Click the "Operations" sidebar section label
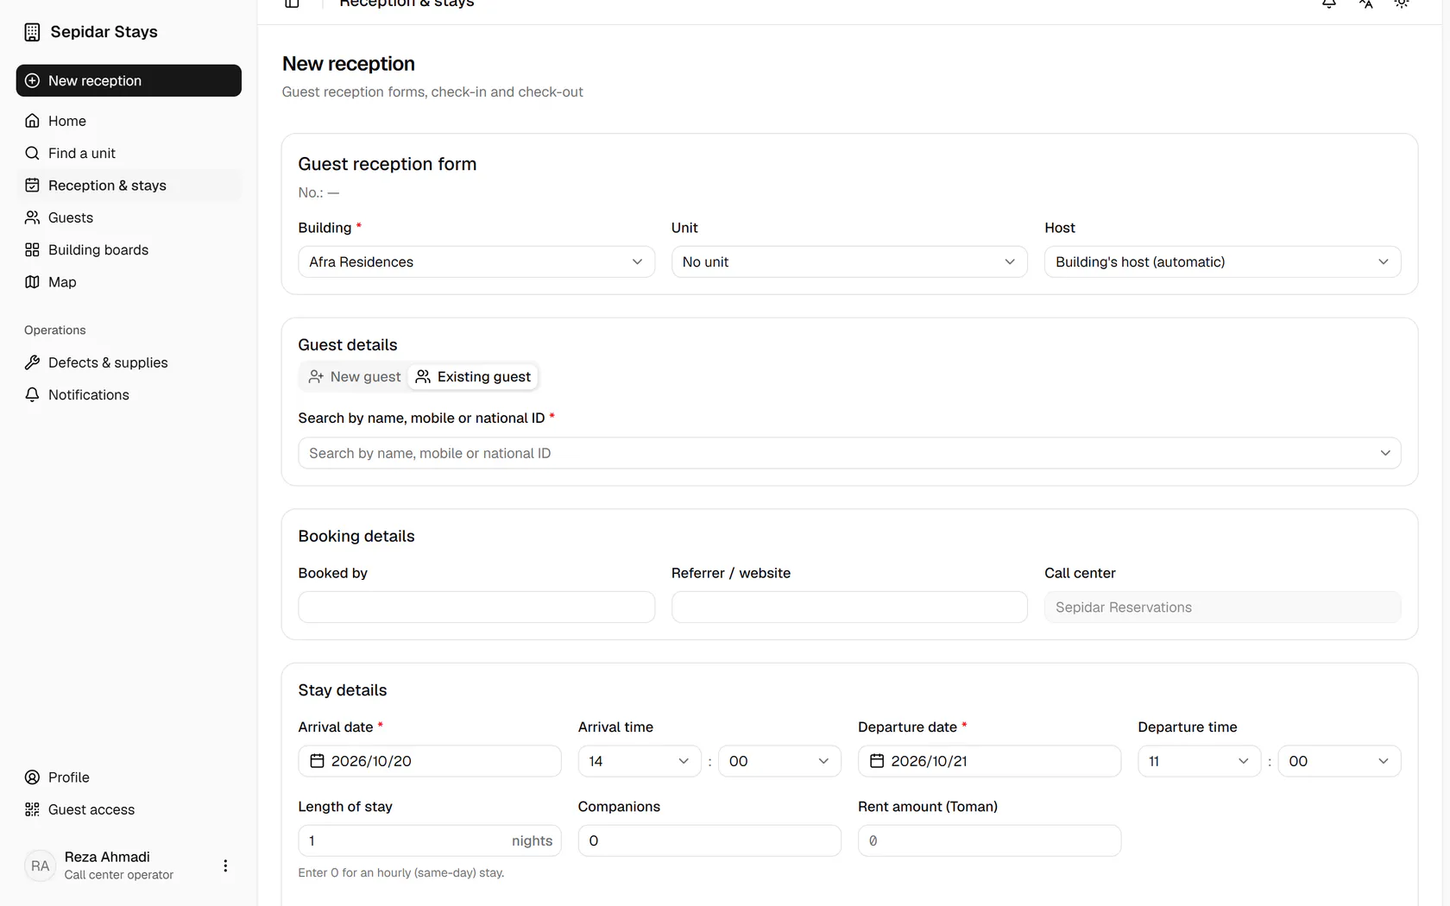1450x906 pixels. click(55, 330)
